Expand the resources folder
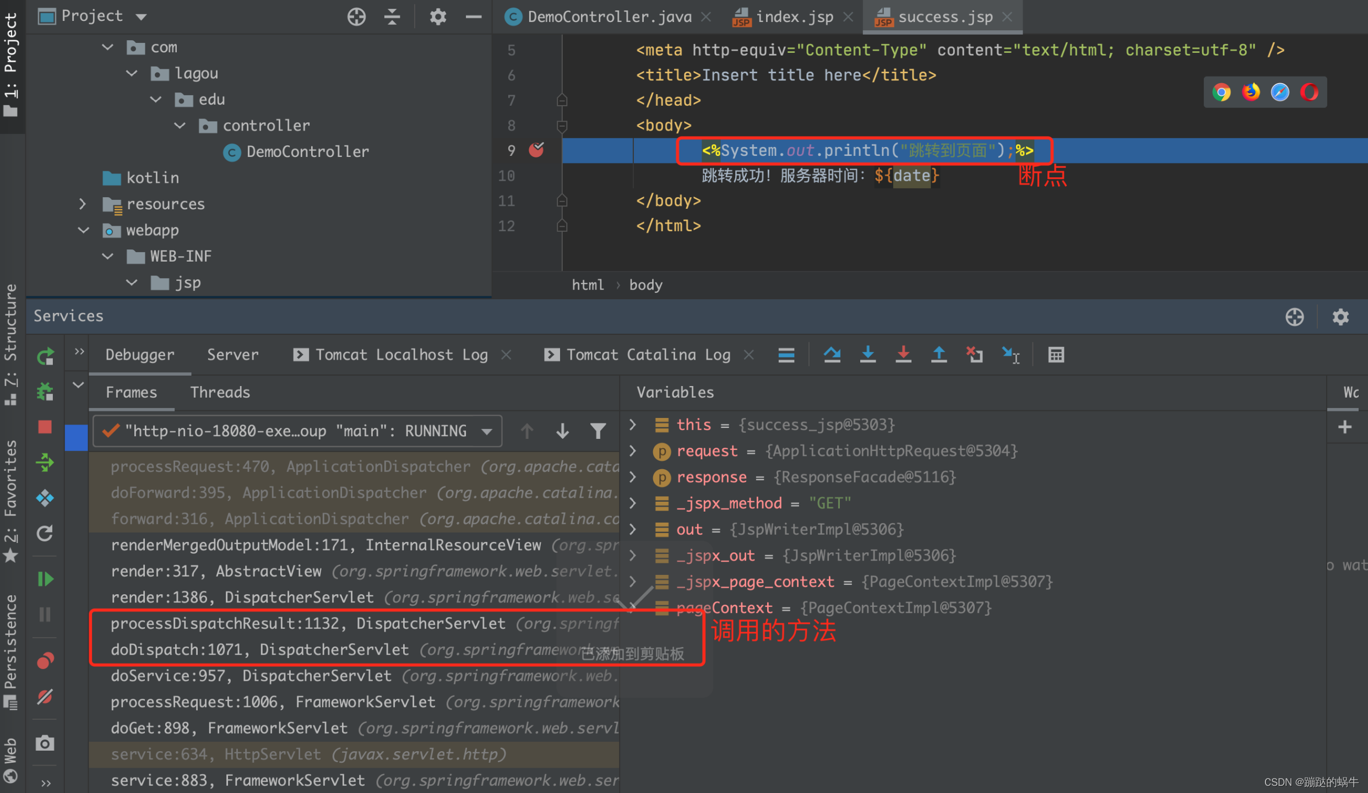Image resolution: width=1368 pixels, height=793 pixels. pyautogui.click(x=83, y=204)
